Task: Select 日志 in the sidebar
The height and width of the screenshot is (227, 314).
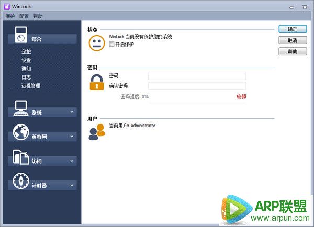Action: pos(26,77)
